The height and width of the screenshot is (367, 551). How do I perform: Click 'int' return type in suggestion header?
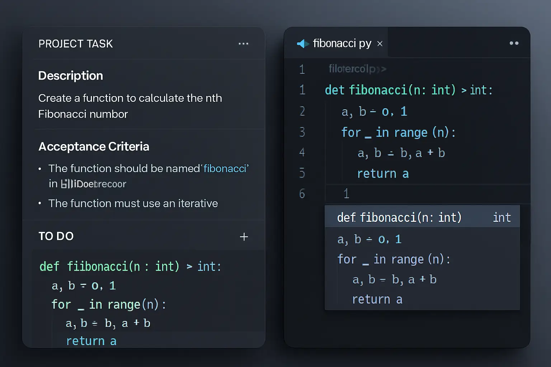point(501,218)
